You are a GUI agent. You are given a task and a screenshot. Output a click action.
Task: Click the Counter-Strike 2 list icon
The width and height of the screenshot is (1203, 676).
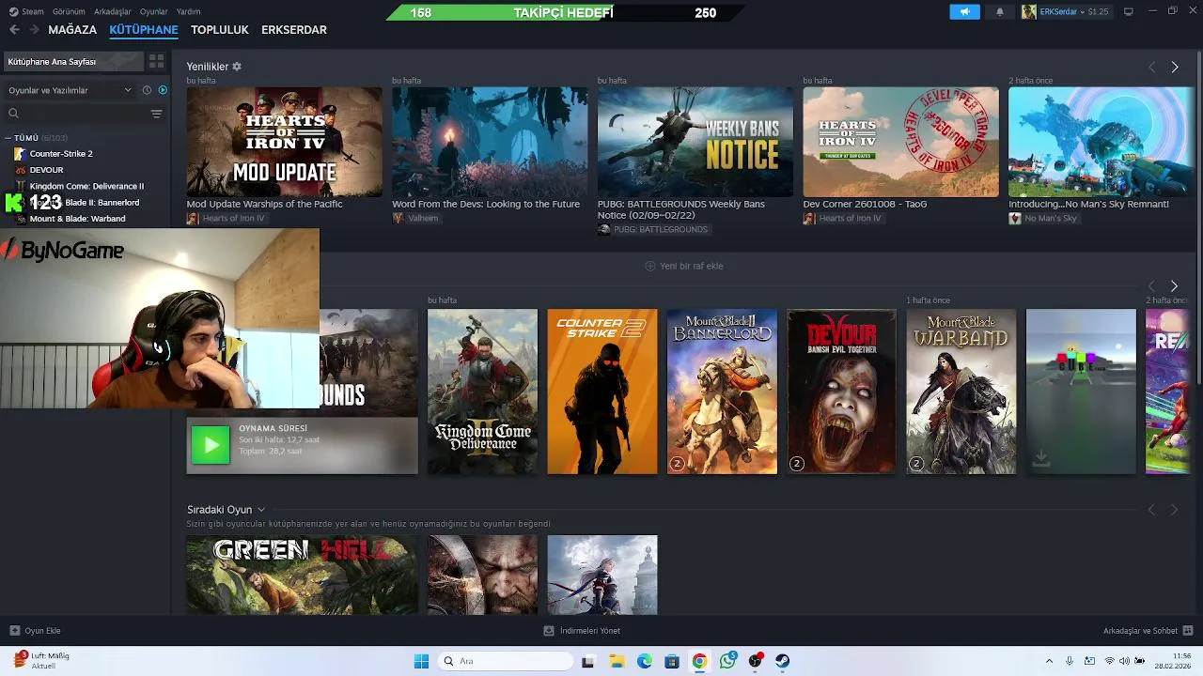point(21,154)
